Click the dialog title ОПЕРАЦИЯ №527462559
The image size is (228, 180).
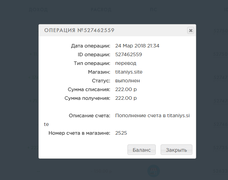point(79,30)
